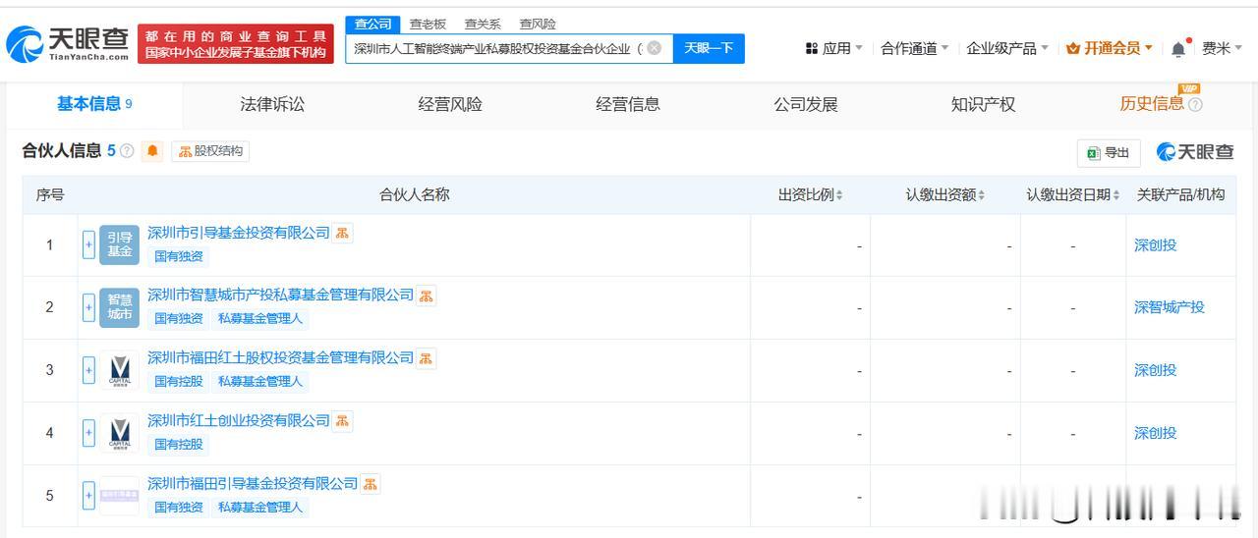Click equity structure icon after 深圳市引导基金投资有限公司
The height and width of the screenshot is (538, 1258).
342,233
